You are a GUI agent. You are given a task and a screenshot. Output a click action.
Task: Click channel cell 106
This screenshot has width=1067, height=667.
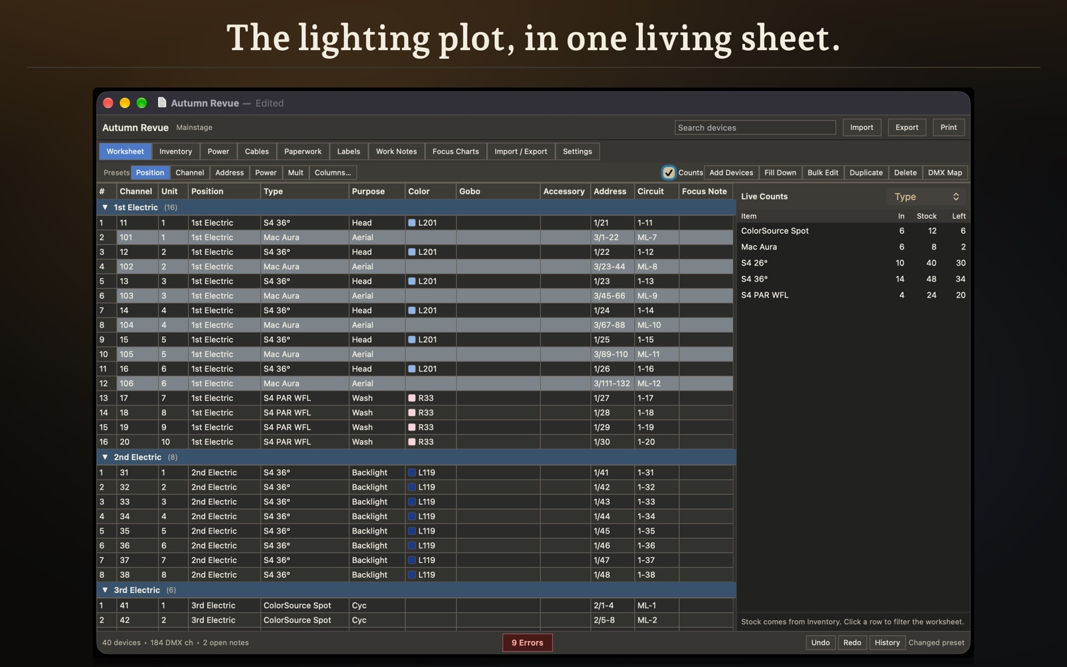137,384
